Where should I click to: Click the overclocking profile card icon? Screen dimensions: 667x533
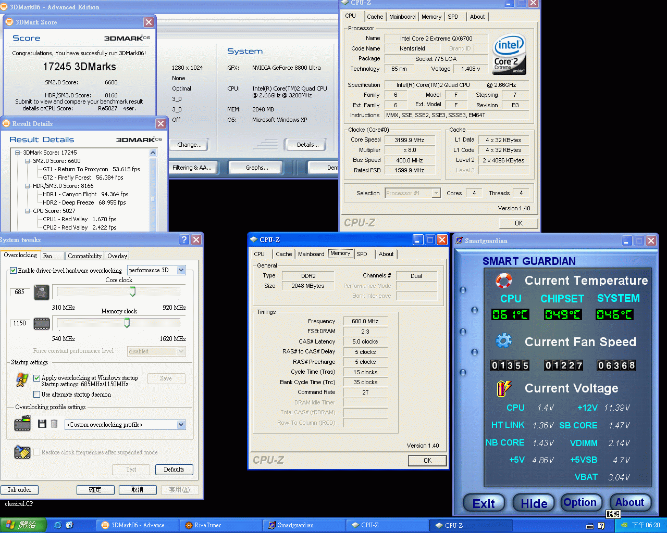[x=22, y=423]
